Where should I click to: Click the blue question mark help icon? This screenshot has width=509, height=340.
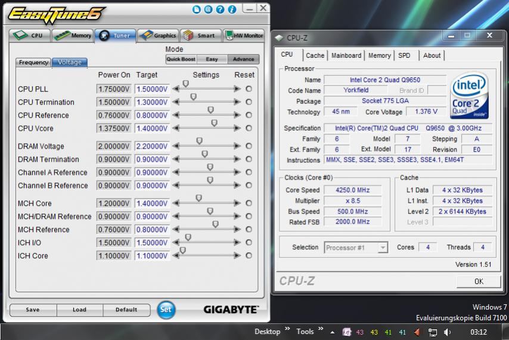click(x=220, y=10)
